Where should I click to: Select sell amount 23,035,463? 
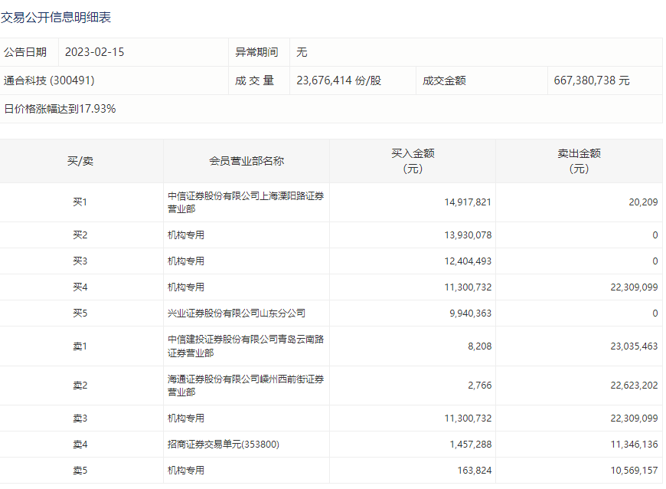(x=634, y=346)
